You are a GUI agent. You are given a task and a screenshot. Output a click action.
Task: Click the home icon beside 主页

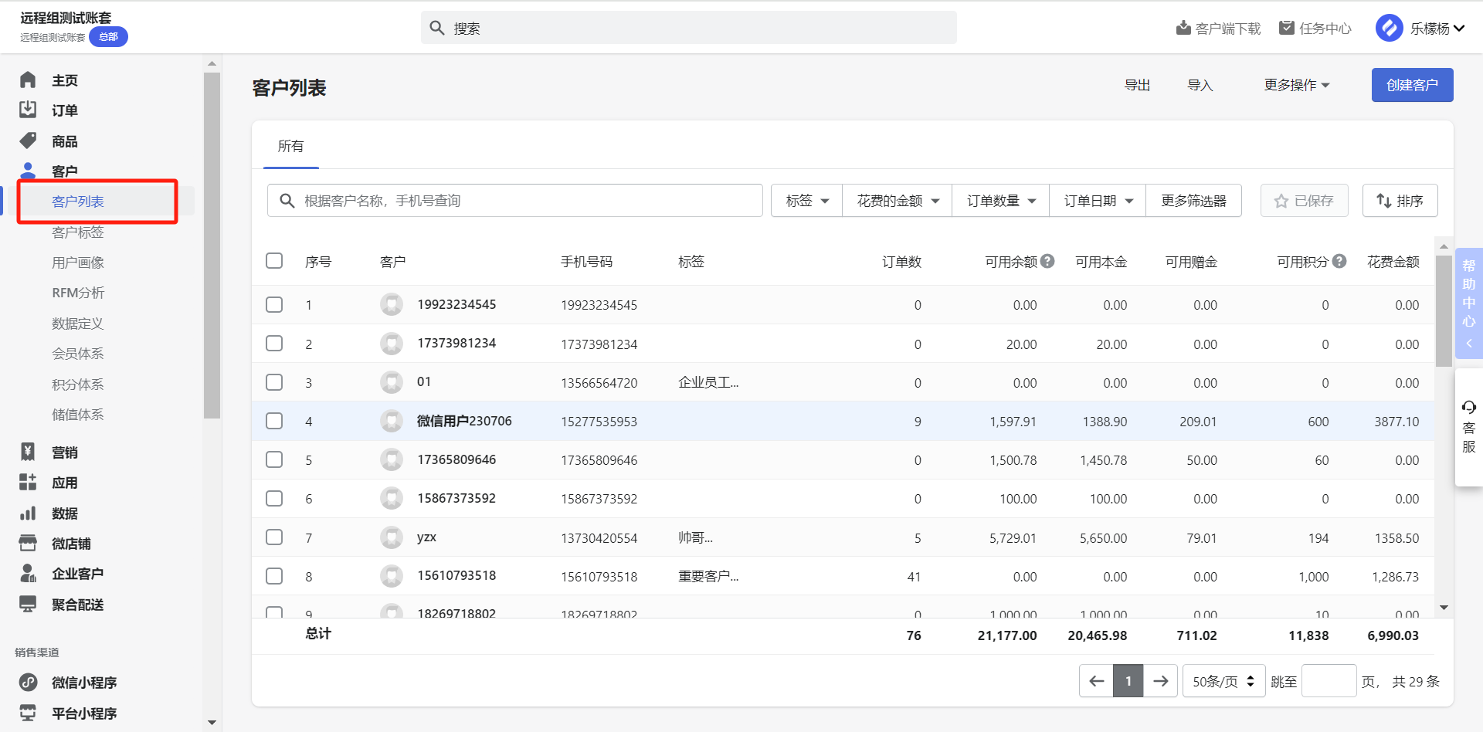point(28,80)
